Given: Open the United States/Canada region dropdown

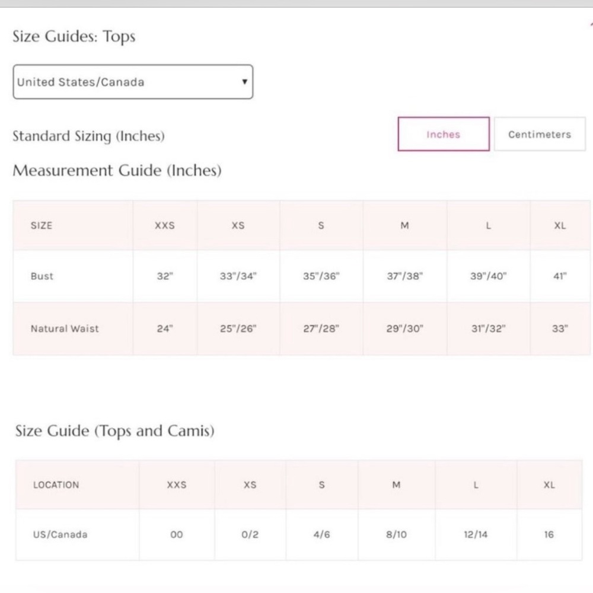Looking at the screenshot, I should click(133, 82).
